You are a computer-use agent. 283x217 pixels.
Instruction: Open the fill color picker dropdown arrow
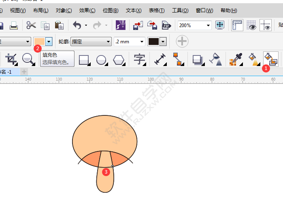[x=49, y=41]
